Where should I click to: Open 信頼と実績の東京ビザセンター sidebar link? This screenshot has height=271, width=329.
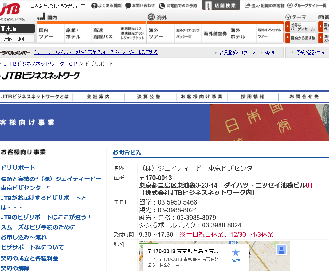(51, 183)
